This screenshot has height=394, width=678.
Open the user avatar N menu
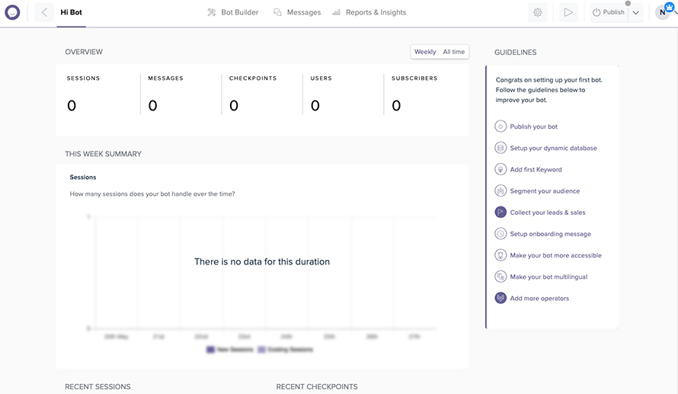coord(663,12)
